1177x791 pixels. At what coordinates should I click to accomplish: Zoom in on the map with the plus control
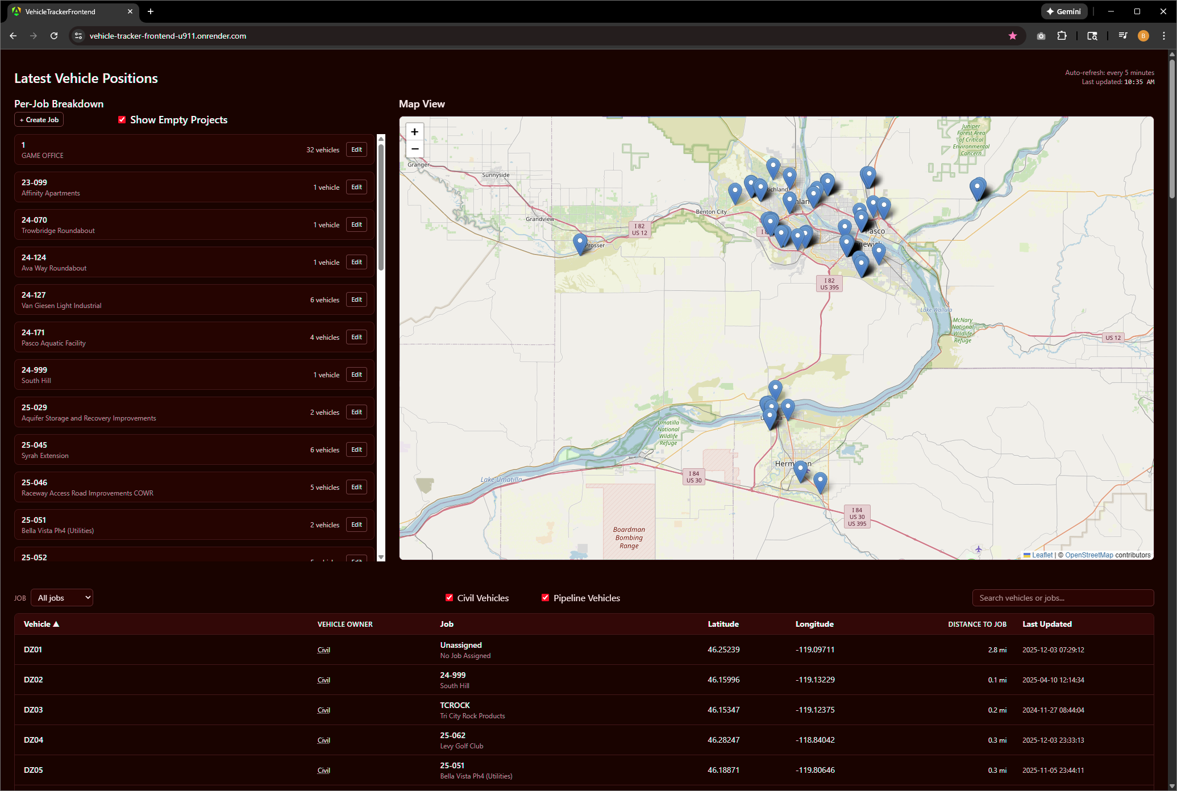414,131
